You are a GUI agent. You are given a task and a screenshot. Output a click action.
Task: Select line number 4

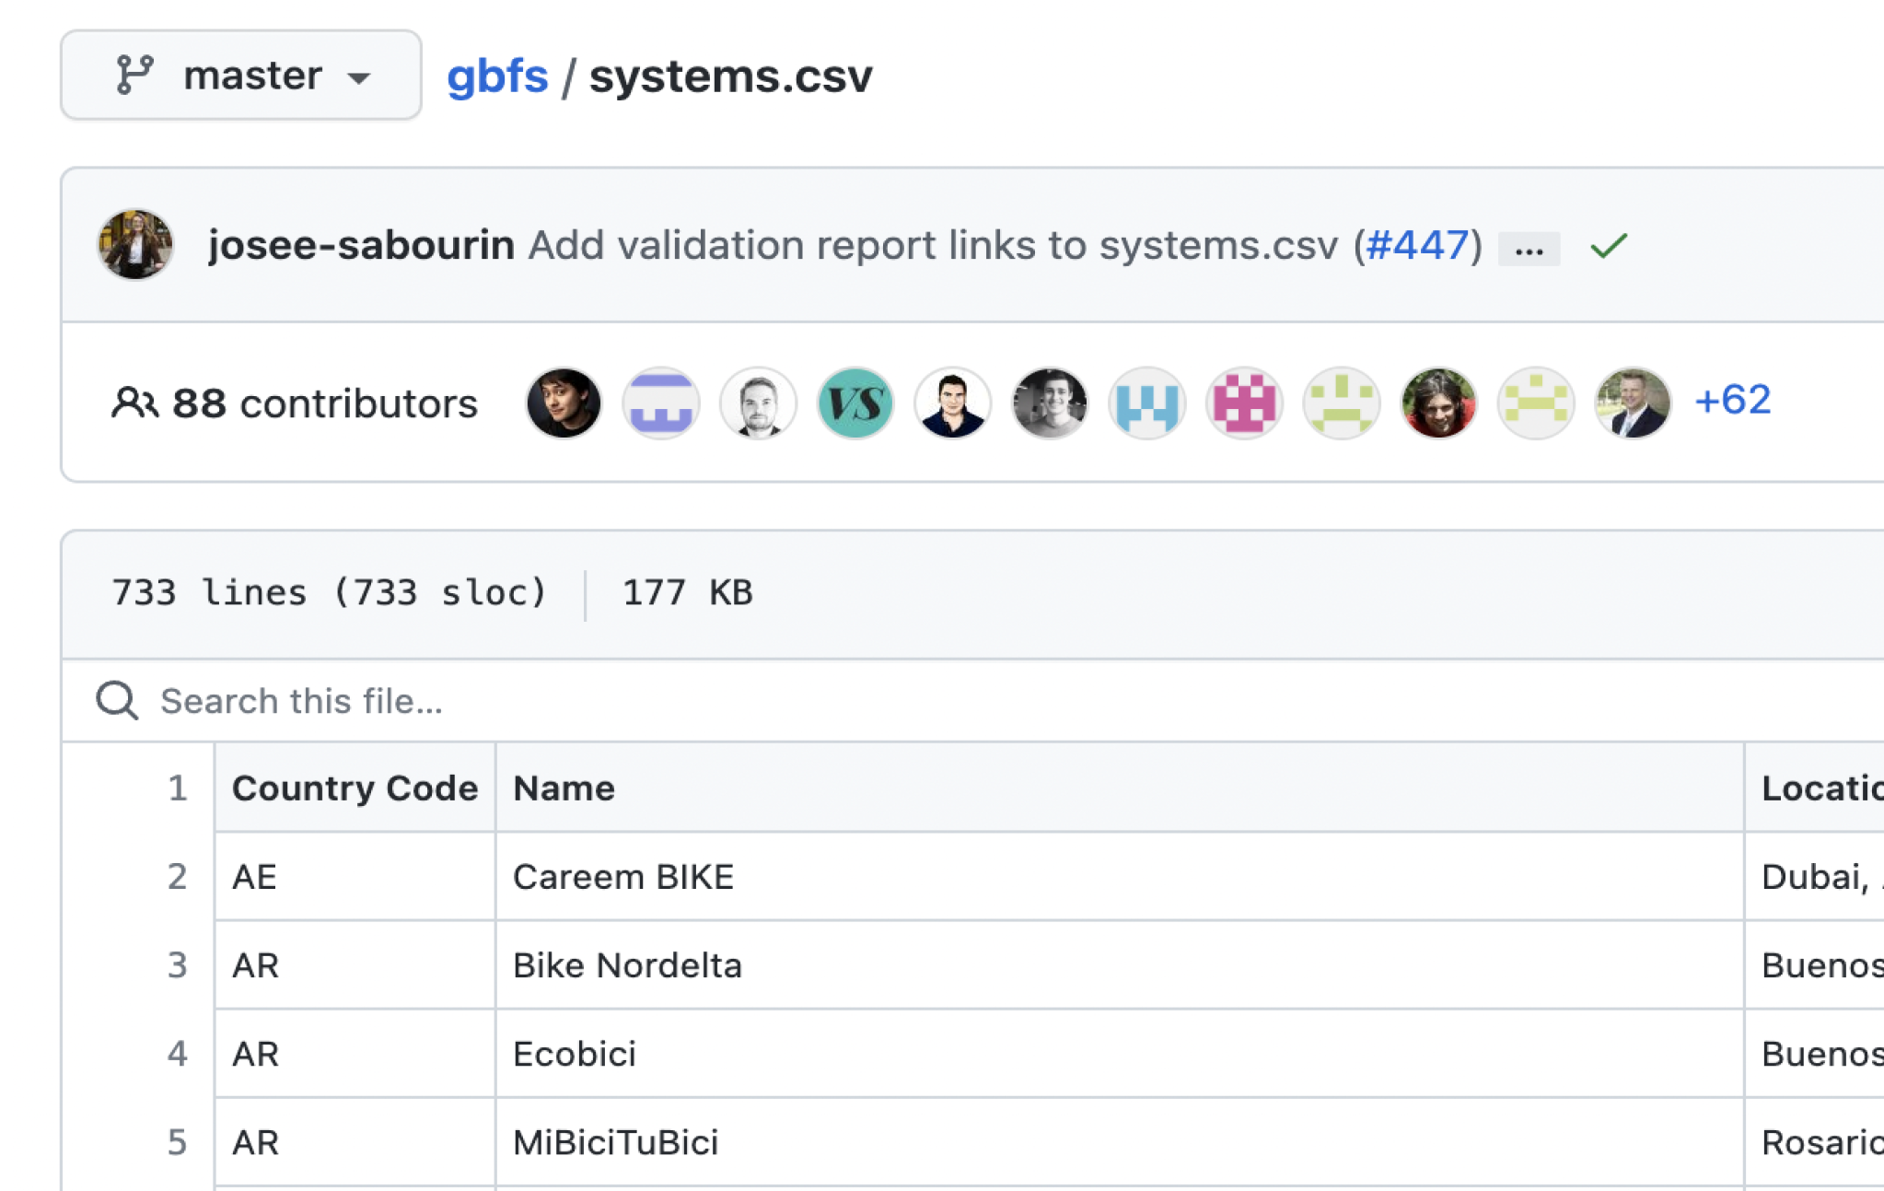[178, 1053]
